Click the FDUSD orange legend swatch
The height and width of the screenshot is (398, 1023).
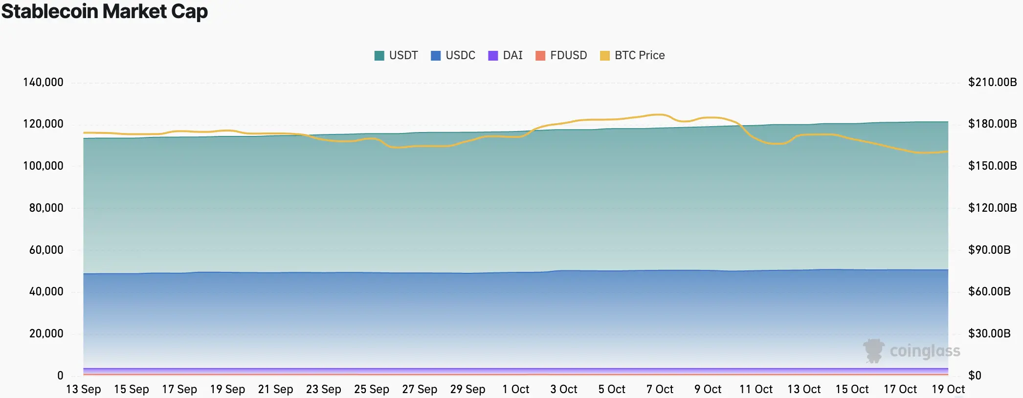point(540,56)
